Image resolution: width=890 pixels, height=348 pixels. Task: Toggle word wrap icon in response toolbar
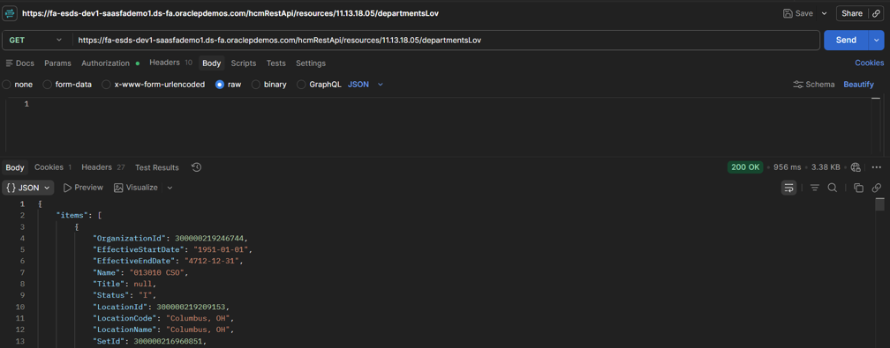pos(789,188)
